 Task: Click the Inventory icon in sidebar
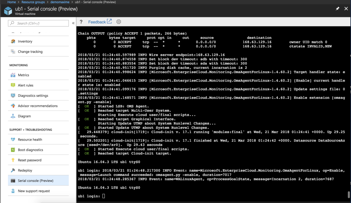point(13,41)
